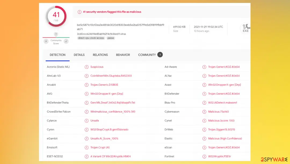Switch to the BEHAVIOR tab
The height and width of the screenshot is (164, 290).
point(123,55)
